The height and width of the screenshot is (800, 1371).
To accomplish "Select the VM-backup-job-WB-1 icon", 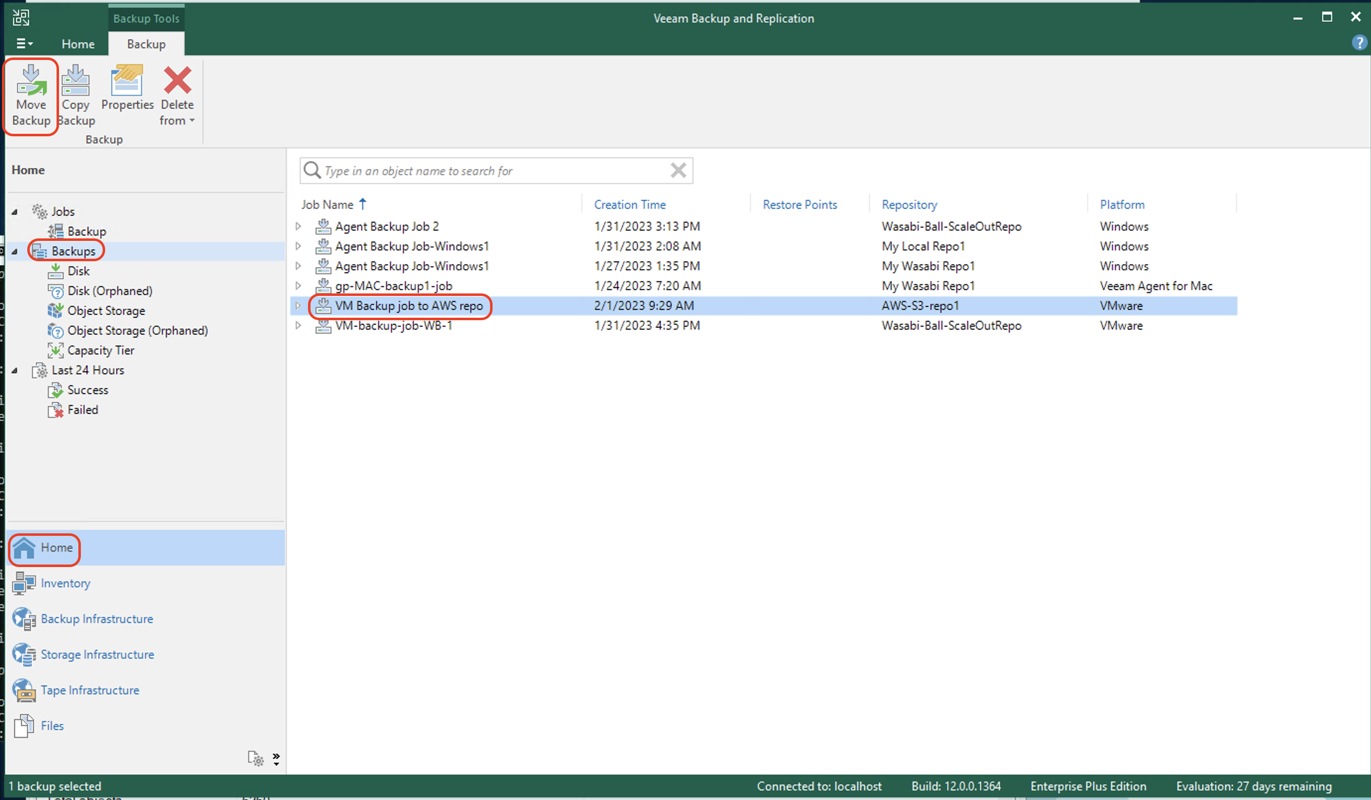I will click(x=323, y=325).
